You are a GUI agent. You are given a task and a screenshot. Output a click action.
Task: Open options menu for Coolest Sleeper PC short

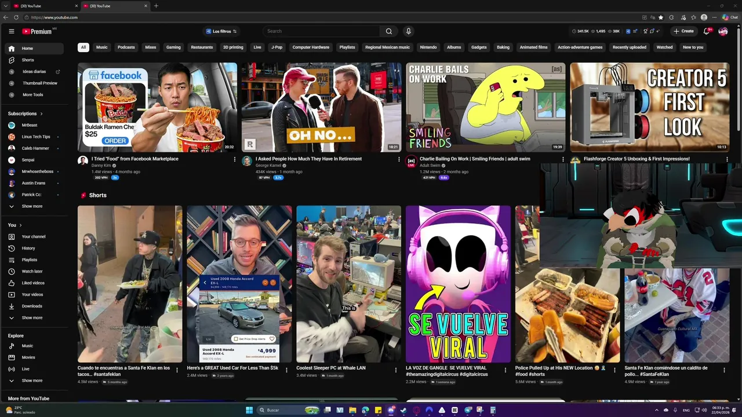point(396,370)
